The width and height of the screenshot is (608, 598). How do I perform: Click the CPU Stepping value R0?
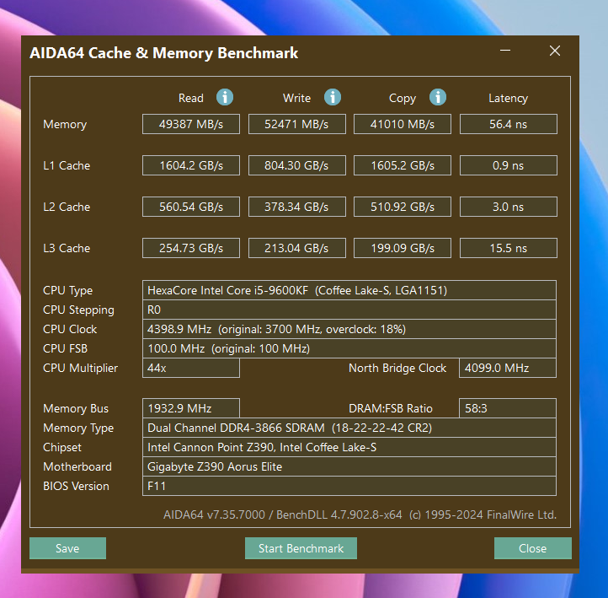point(349,310)
